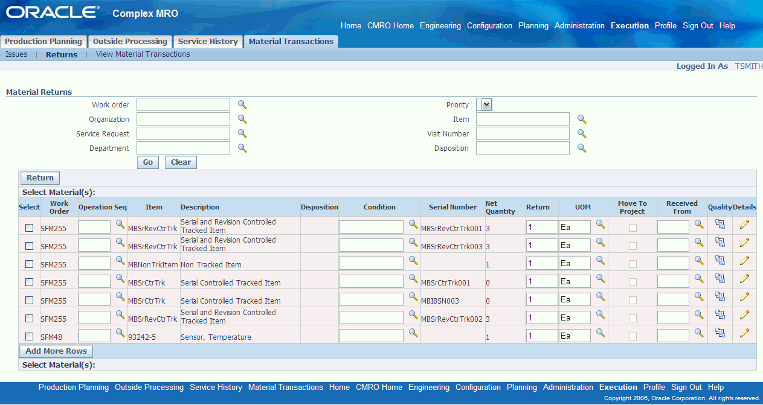Image resolution: width=763 pixels, height=405 pixels.
Task: Open Operation Seq lookup for MBSrRevCtrTrk001 row
Action: (120, 224)
